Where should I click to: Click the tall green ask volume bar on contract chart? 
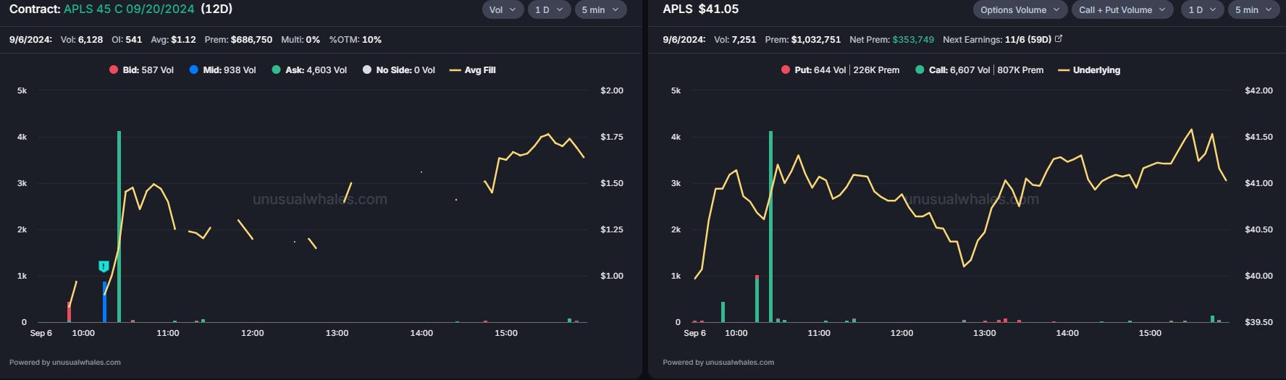tap(119, 227)
